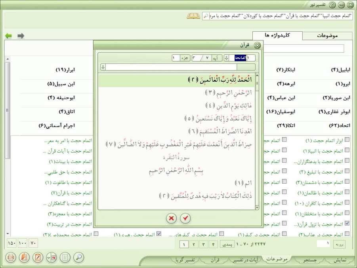
Task: Click the verse list scrollbar up arrow
Action: [257, 75]
